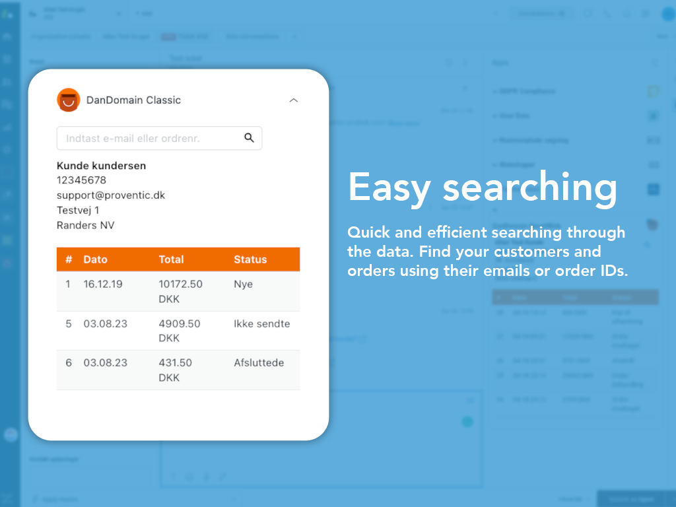Open the emoji picker in the composer

click(x=189, y=476)
